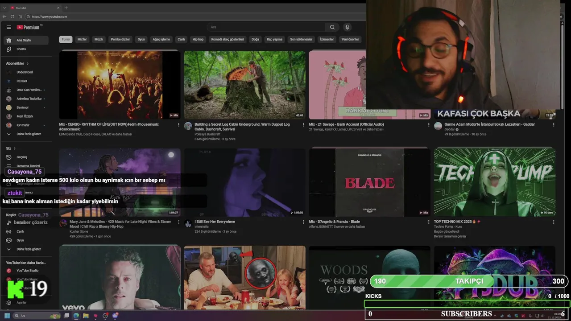
Task: Select the Oyun filter chip
Action: [x=141, y=39]
